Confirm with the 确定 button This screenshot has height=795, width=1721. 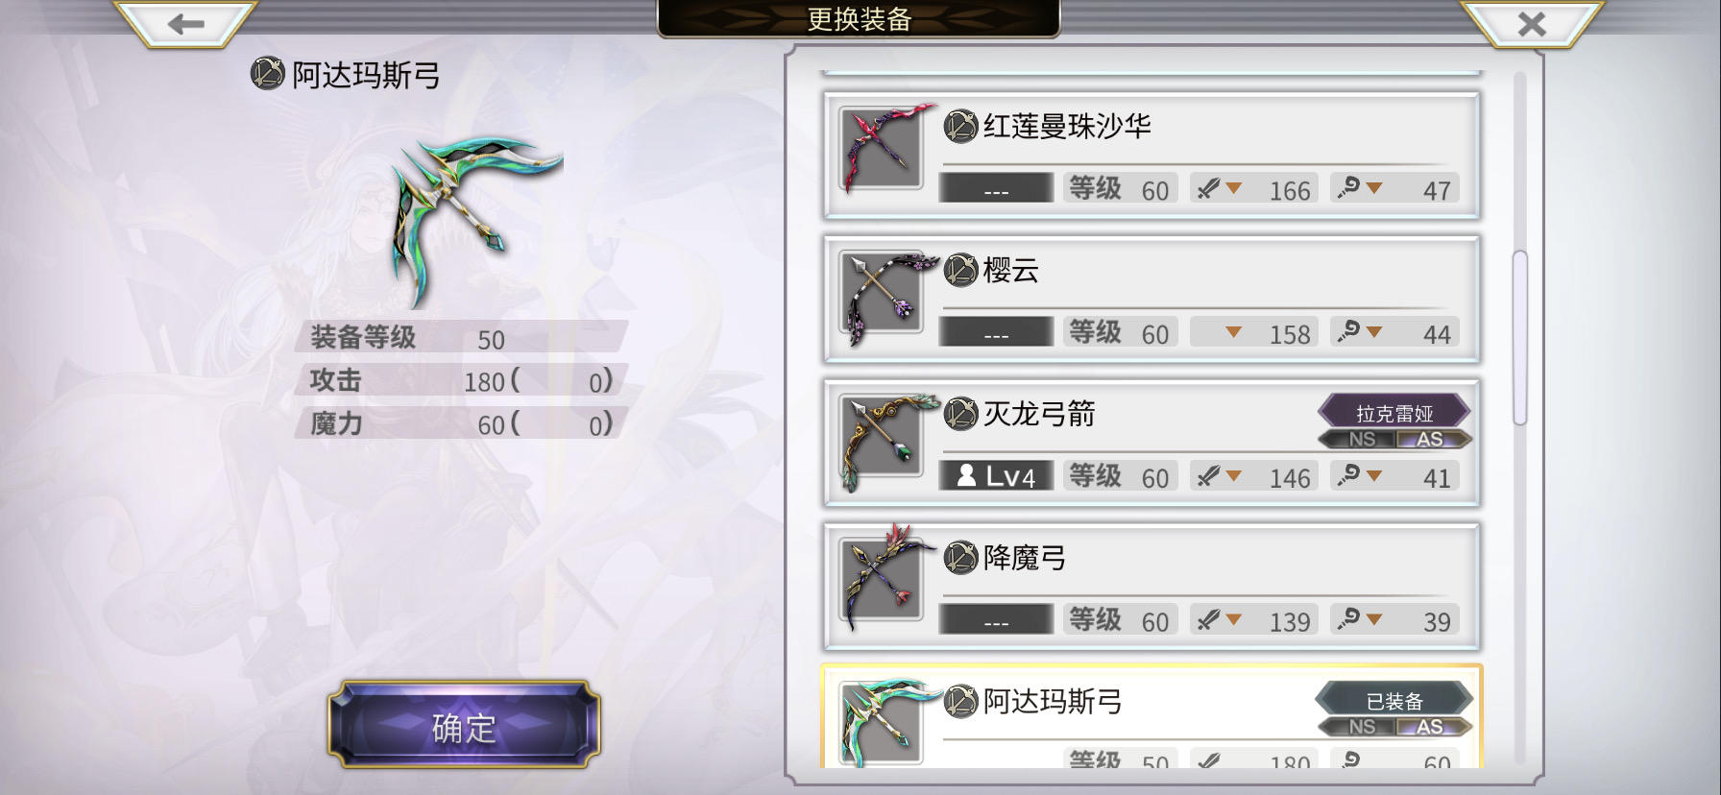click(x=464, y=725)
